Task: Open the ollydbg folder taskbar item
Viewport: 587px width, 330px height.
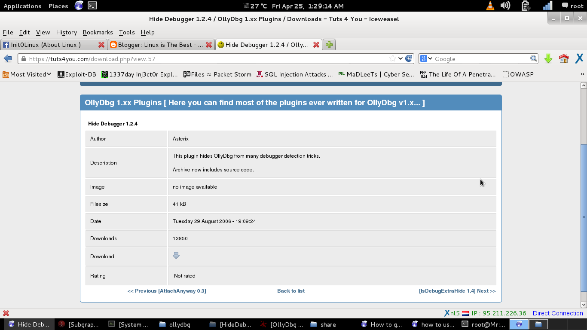Action: click(x=174, y=324)
